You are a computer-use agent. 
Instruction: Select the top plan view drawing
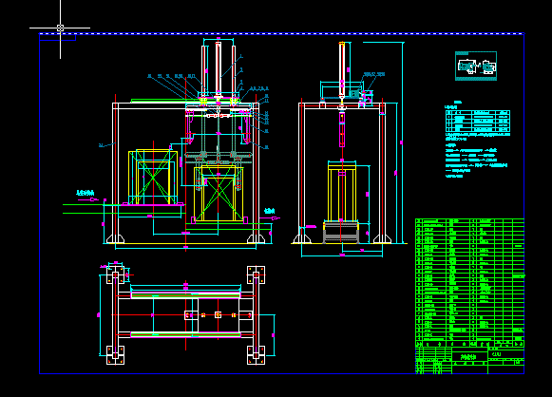coord(186,313)
